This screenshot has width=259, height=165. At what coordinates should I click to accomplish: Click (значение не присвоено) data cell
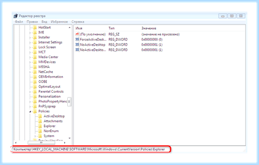161,34
